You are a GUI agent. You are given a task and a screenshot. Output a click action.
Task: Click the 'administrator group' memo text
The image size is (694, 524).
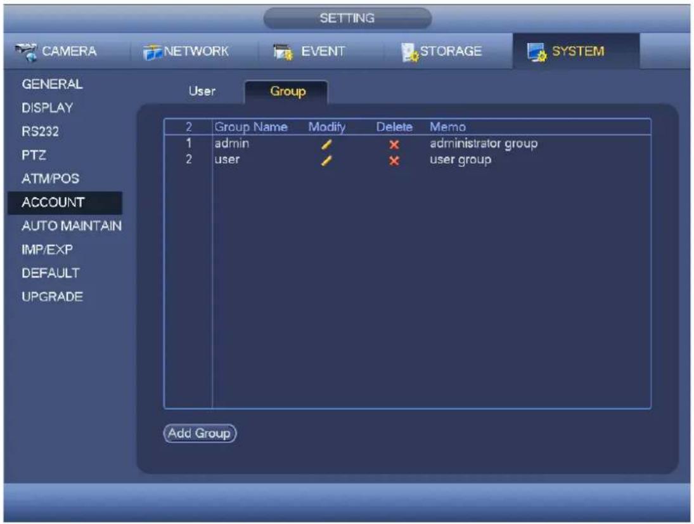(484, 143)
